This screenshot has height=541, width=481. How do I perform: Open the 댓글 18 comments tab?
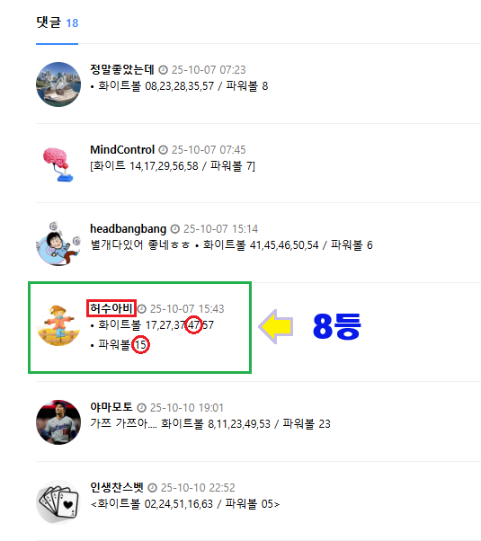pos(58,22)
